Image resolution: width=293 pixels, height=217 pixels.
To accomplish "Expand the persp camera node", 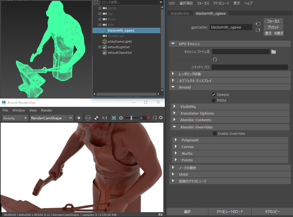I will point(100,8).
